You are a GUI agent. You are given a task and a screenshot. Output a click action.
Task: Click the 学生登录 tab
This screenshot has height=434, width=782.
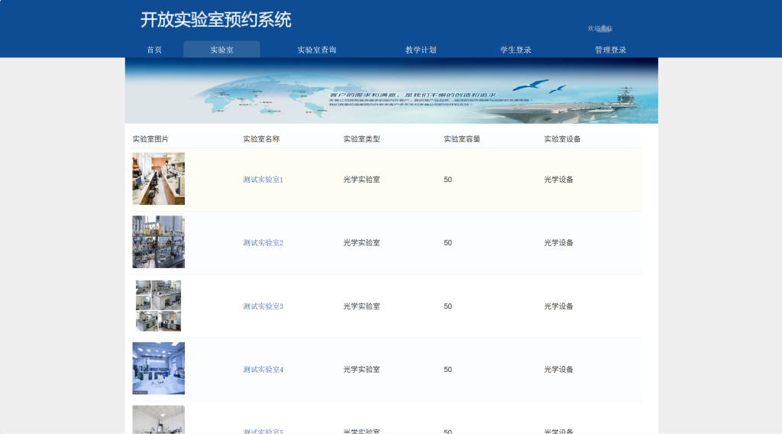pos(515,50)
